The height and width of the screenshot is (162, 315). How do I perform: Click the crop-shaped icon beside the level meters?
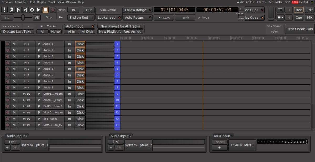[281, 10]
